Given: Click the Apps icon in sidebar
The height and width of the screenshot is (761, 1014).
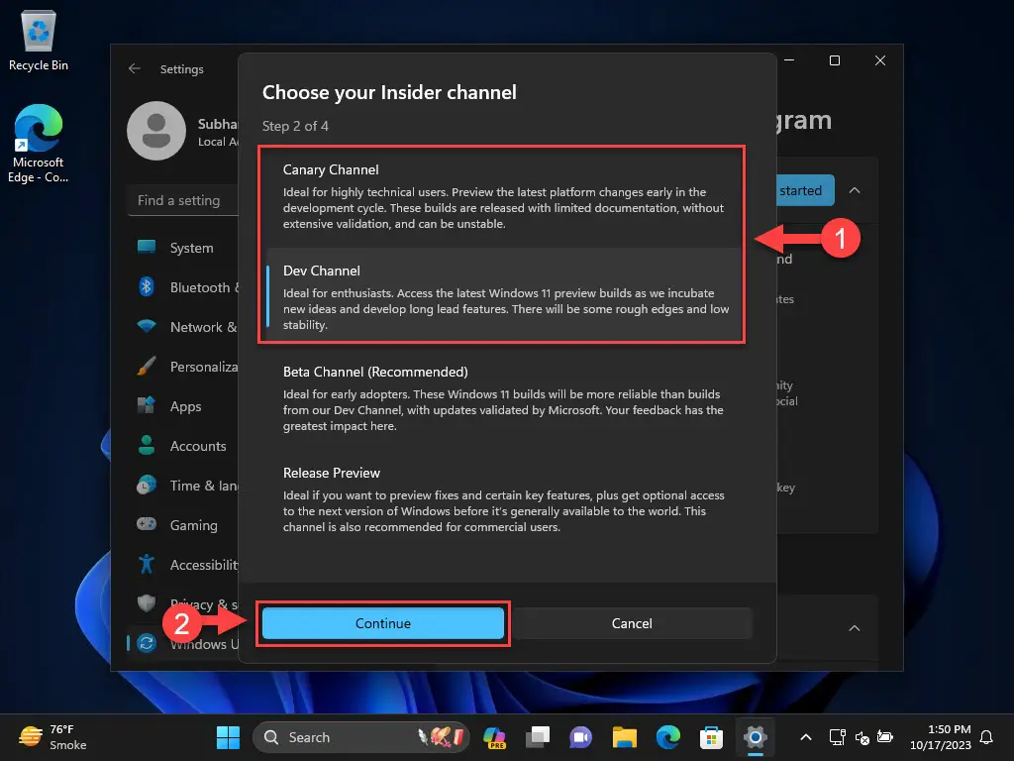Looking at the screenshot, I should pyautogui.click(x=147, y=405).
